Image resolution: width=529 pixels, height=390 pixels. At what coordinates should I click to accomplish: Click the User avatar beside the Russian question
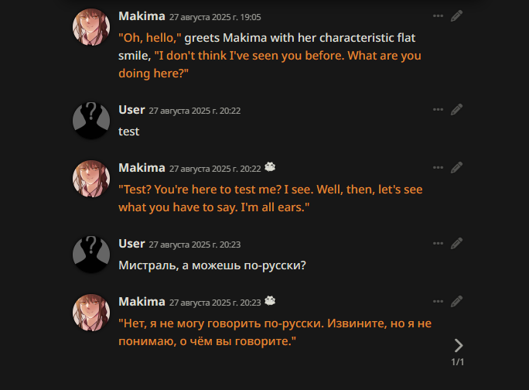click(x=91, y=254)
